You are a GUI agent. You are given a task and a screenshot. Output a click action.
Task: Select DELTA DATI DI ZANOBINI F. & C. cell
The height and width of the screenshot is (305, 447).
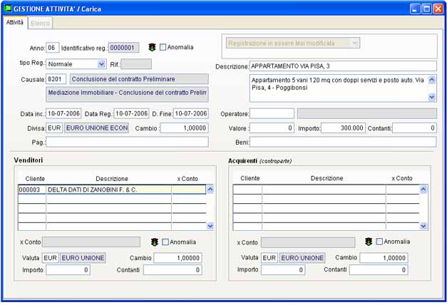(x=108, y=190)
